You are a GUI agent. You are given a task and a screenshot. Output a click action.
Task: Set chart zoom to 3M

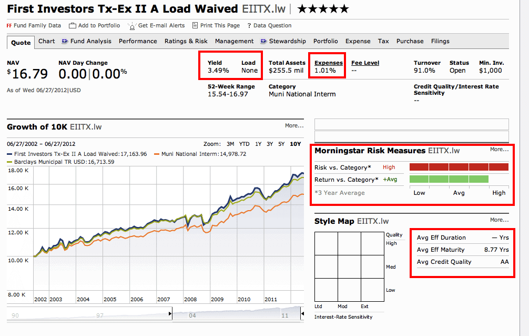coord(230,144)
